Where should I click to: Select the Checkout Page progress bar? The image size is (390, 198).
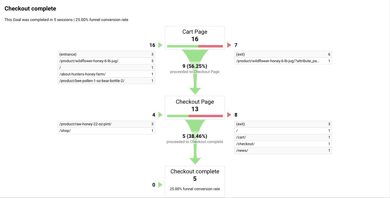click(195, 116)
